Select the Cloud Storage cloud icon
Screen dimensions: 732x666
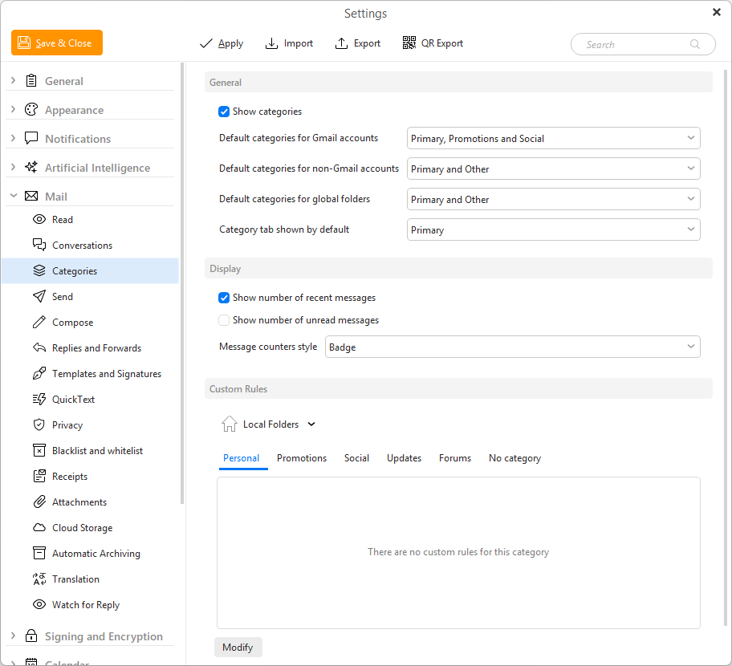(x=39, y=527)
